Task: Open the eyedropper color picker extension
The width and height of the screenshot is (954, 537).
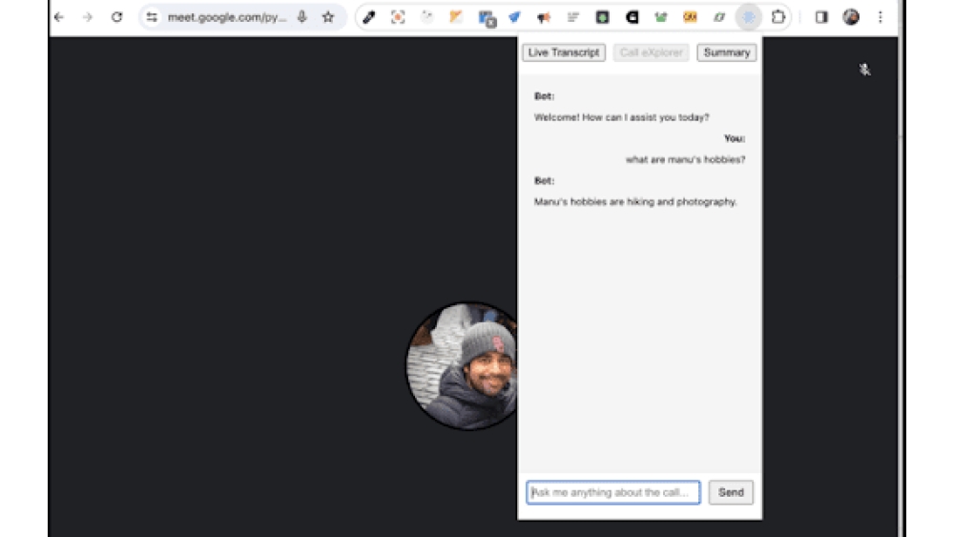Action: coord(368,17)
